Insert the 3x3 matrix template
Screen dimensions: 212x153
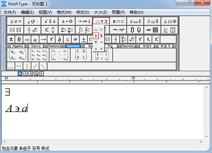point(39,55)
